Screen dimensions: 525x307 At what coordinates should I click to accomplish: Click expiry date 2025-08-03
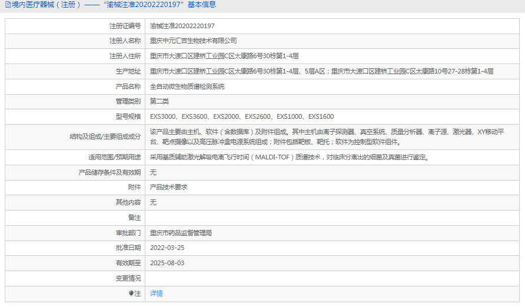167,263
